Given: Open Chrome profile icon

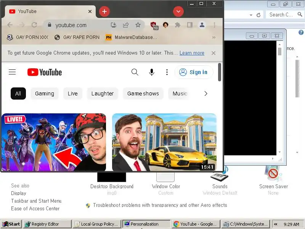Looking at the screenshot, I should (x=202, y=25).
